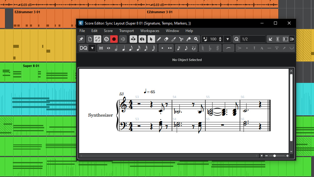This screenshot has height=177, width=314.
Task: Pick the Draw pencil tool
Action: (159, 39)
